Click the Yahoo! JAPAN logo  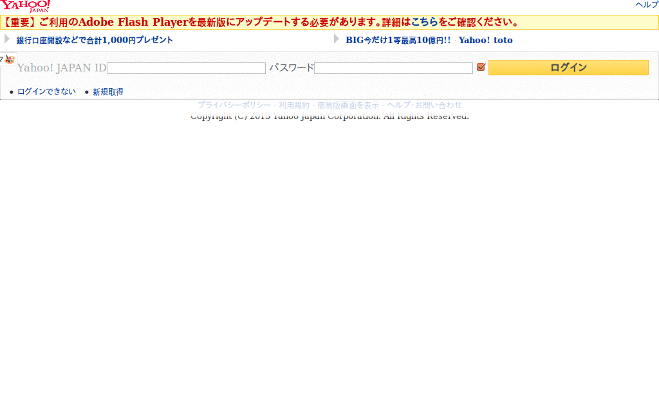pos(25,6)
